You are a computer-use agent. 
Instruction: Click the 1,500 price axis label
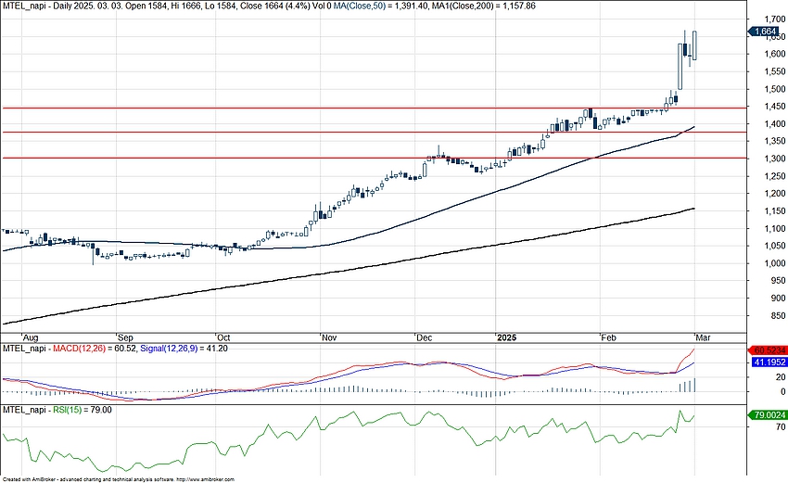click(774, 89)
